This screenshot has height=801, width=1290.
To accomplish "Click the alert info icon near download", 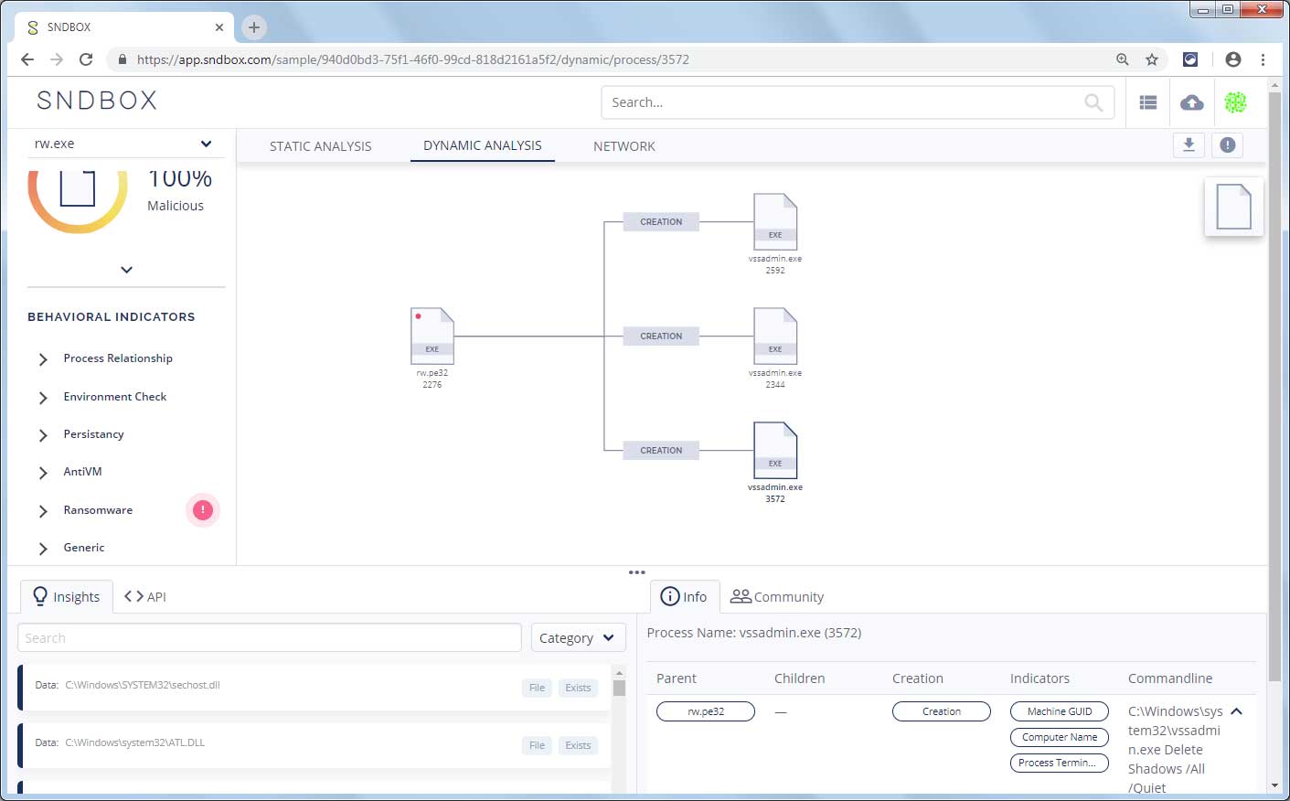I will 1228,144.
